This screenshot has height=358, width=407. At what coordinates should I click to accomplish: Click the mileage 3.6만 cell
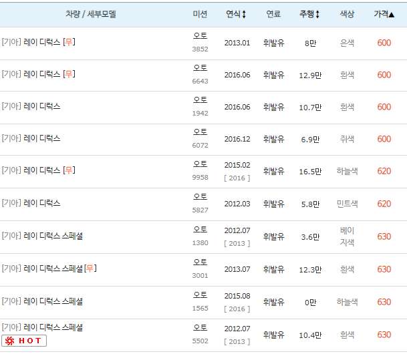click(310, 237)
